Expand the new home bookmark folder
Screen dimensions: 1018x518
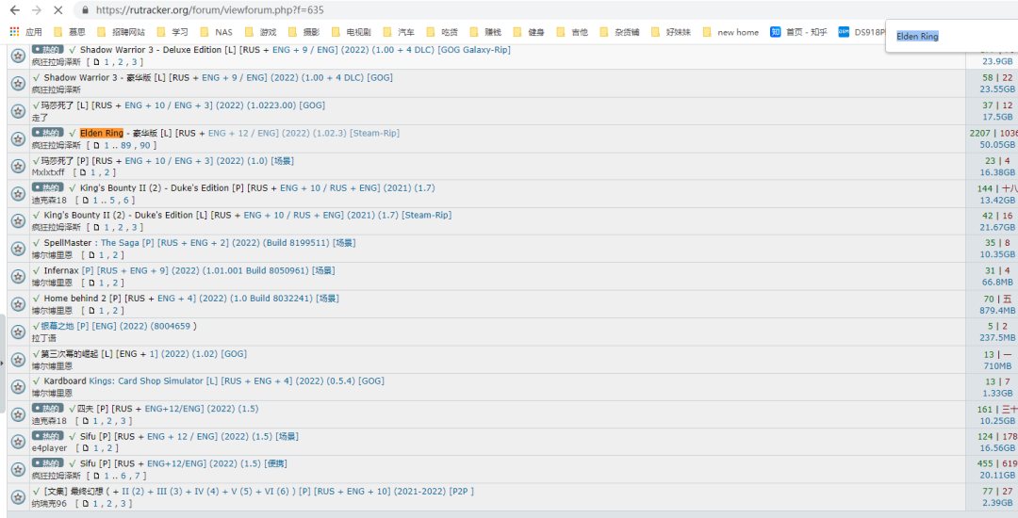[x=730, y=32]
